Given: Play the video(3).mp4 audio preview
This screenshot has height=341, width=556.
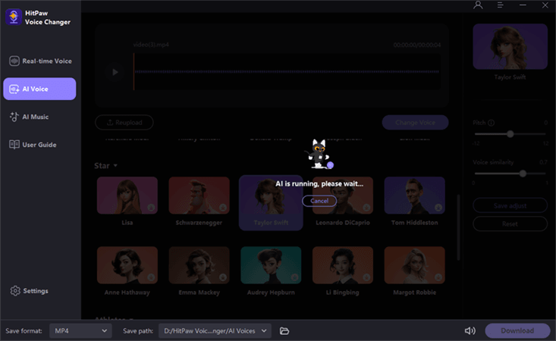Looking at the screenshot, I should pos(115,72).
